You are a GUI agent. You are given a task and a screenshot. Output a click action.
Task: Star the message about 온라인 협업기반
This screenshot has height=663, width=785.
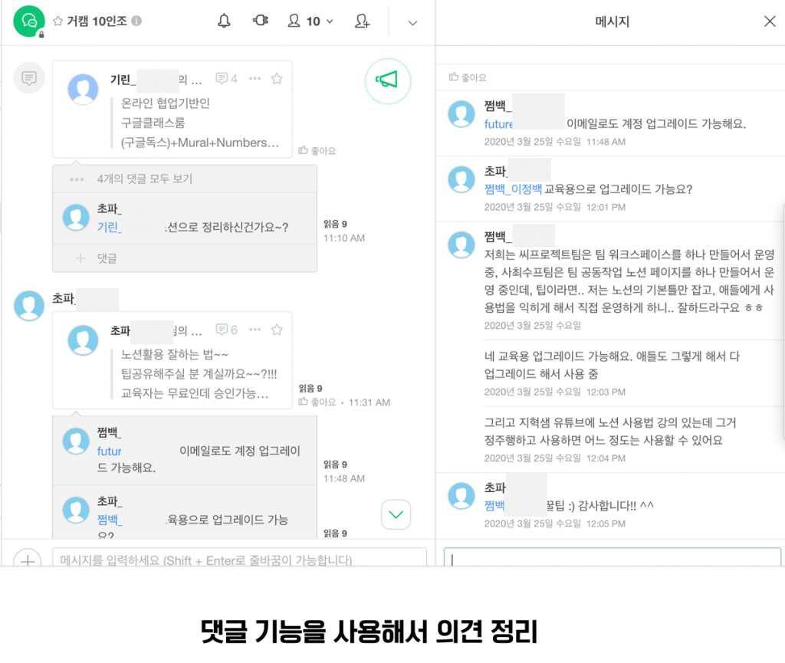tap(277, 79)
